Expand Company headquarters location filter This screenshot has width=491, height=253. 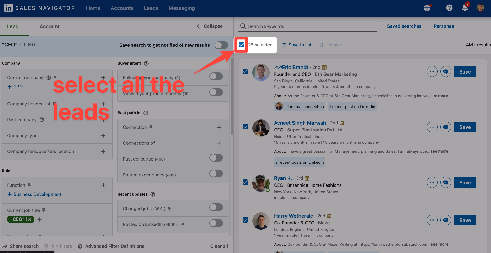click(103, 151)
